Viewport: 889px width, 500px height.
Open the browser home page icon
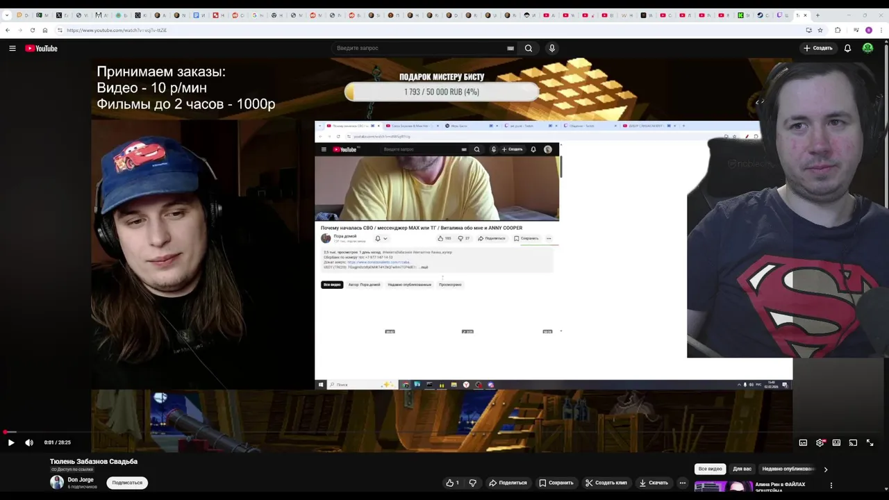(45, 30)
